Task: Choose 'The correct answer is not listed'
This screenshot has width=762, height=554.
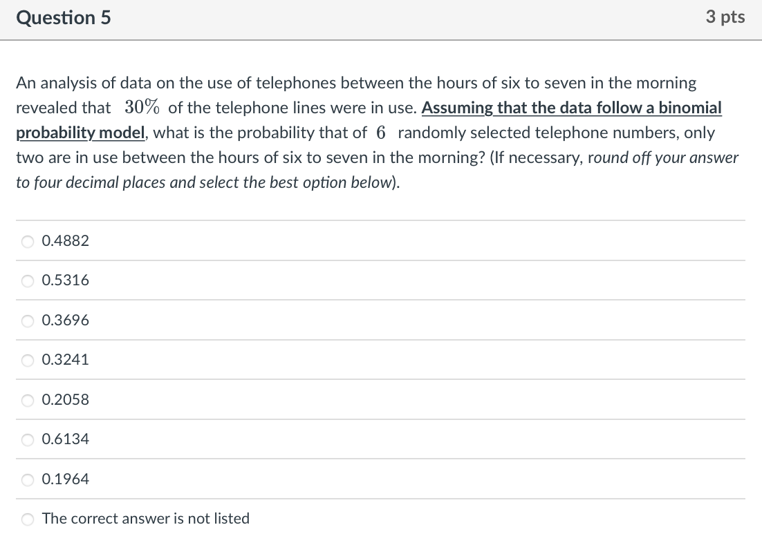Action: pos(145,518)
